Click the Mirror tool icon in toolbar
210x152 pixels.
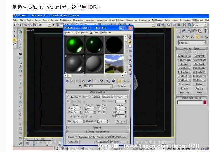point(158,25)
